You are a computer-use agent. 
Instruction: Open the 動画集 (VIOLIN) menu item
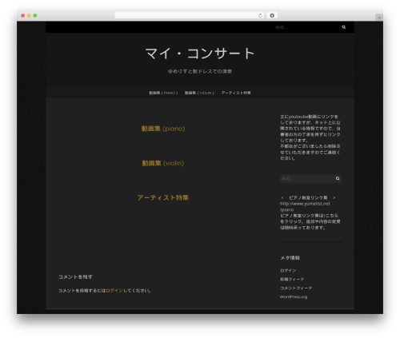pyautogui.click(x=199, y=93)
